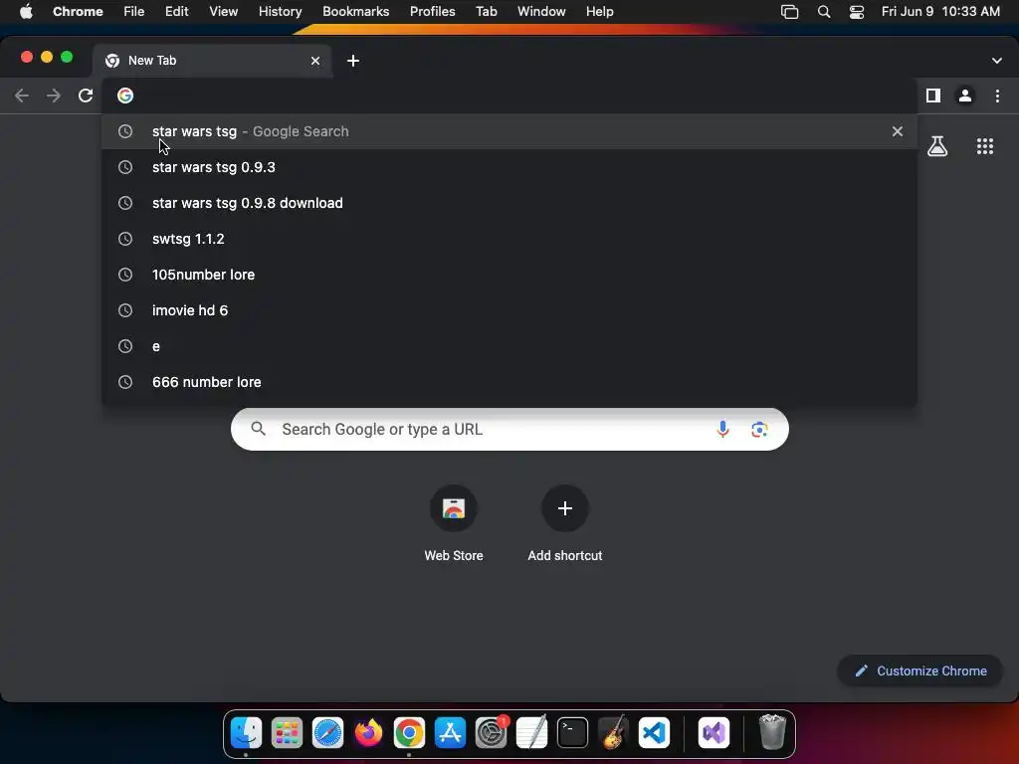
Task: Open Spotlight search in menu bar
Action: [823, 12]
